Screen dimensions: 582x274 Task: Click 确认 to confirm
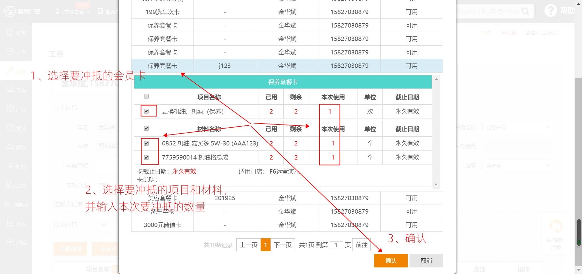(391, 261)
